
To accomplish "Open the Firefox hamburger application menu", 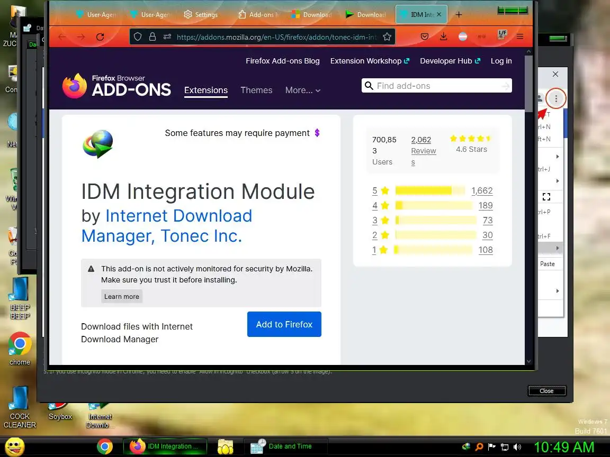I will (x=520, y=36).
